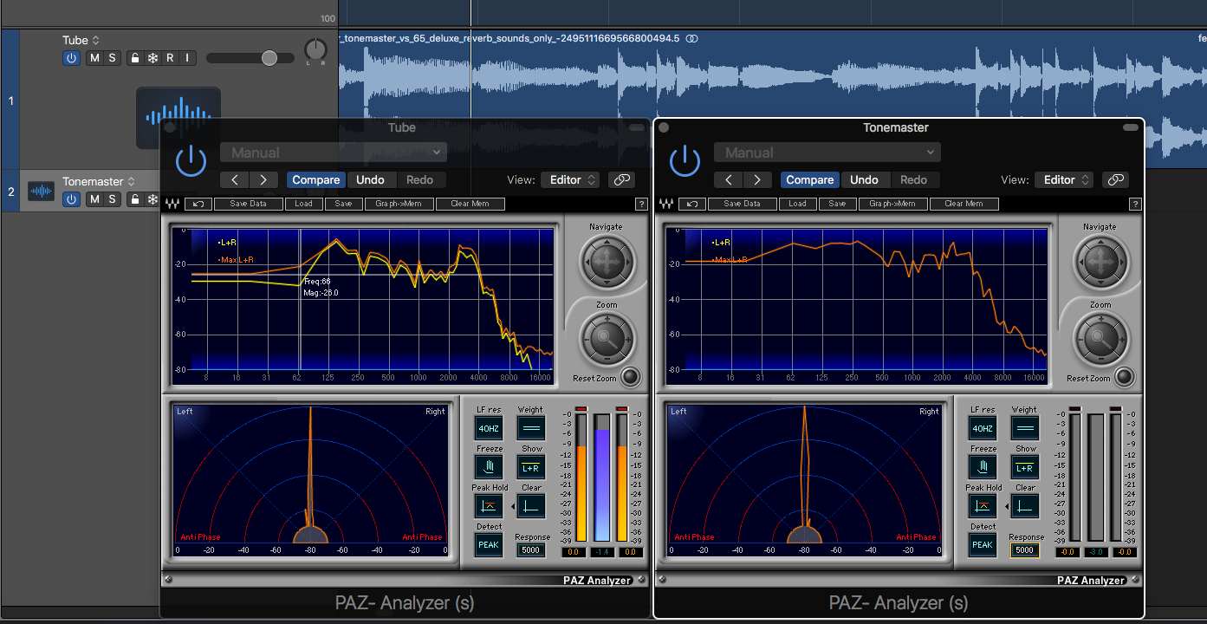Image resolution: width=1207 pixels, height=624 pixels.
Task: Toggle LF res 40HZ in Tube analyzer
Action: coord(489,427)
